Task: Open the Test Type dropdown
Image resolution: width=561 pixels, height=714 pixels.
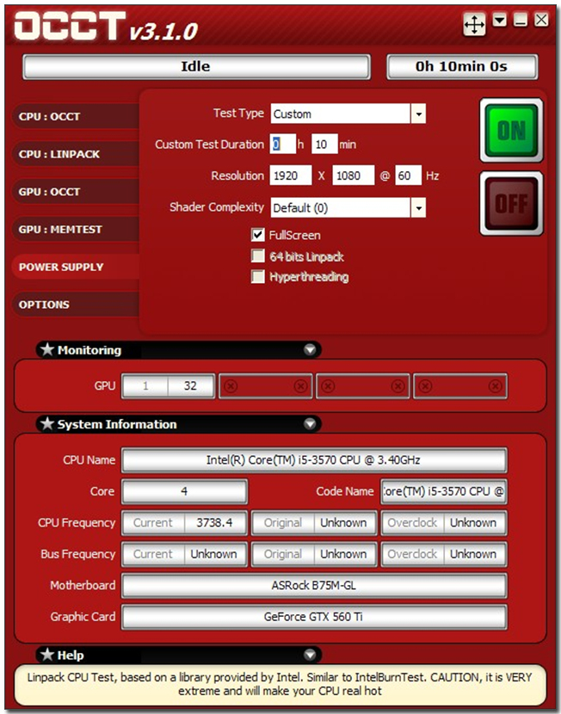Action: [418, 114]
